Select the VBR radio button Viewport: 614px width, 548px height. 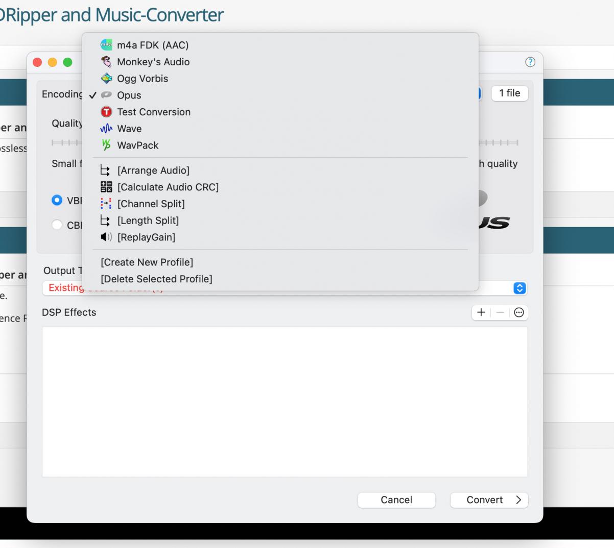click(x=57, y=201)
